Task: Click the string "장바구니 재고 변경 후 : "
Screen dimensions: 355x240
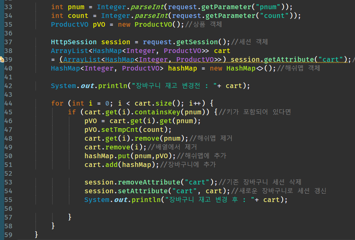Action: point(210,200)
